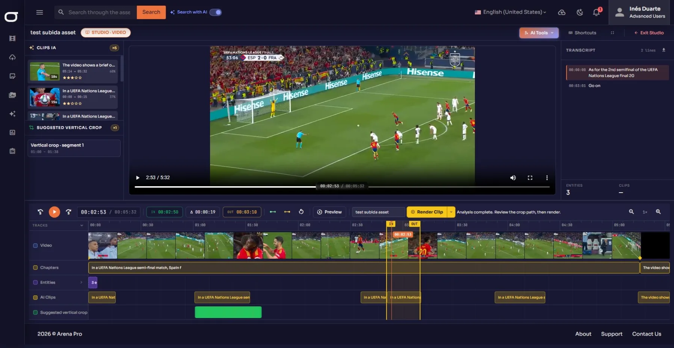Click the Contact Us footer link

pos(647,334)
